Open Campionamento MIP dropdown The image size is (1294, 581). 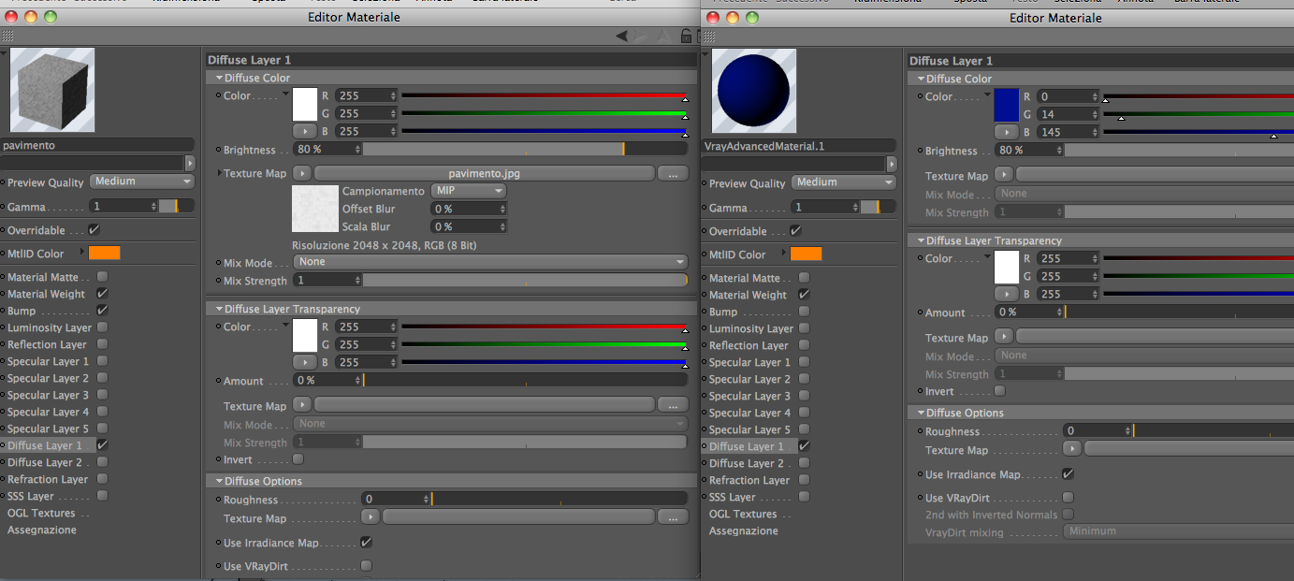click(x=470, y=190)
